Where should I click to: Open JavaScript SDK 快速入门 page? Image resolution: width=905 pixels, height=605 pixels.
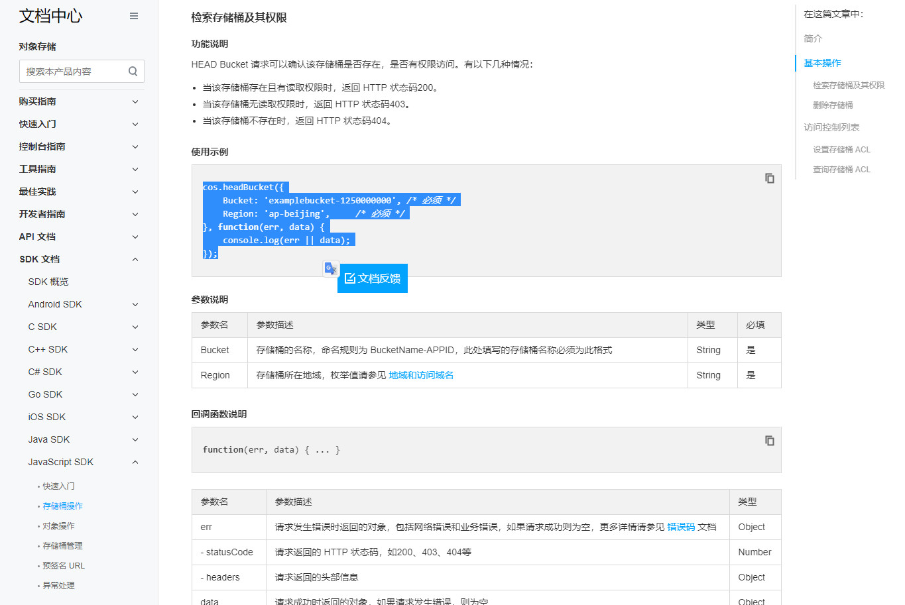click(58, 486)
